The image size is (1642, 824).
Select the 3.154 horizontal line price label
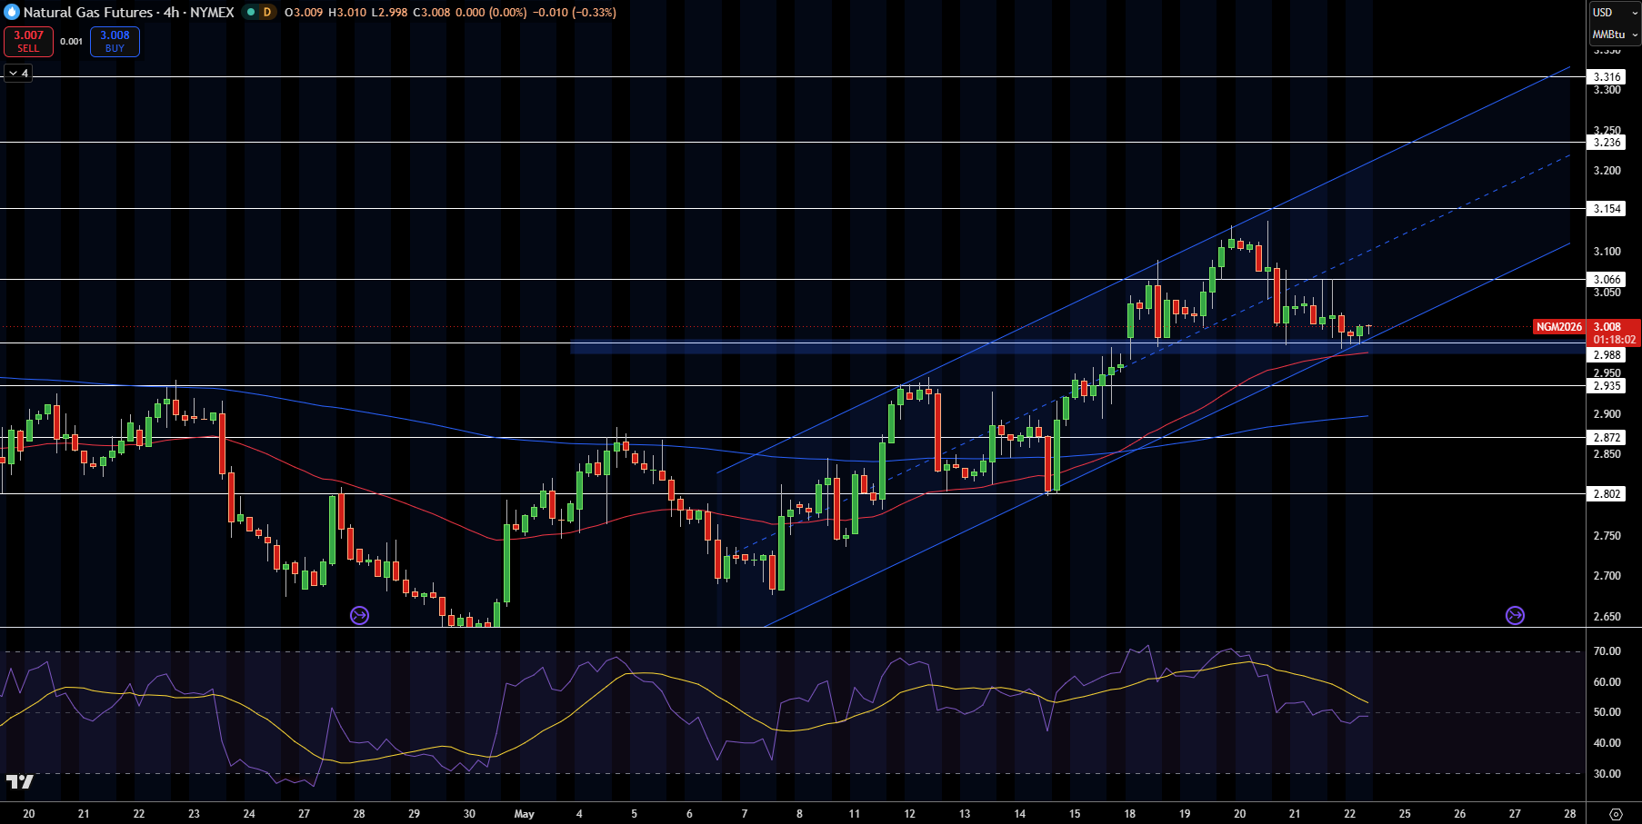point(1607,209)
